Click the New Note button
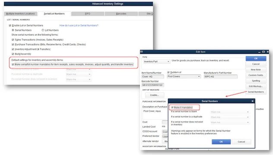Screen dimensions: 273x160 (256, 70)
